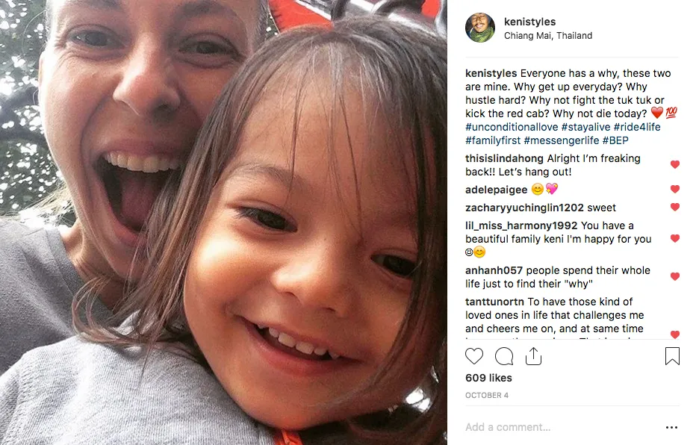The width and height of the screenshot is (696, 445).
Task: Toggle like on anhanh057's comment
Action: coord(674,277)
